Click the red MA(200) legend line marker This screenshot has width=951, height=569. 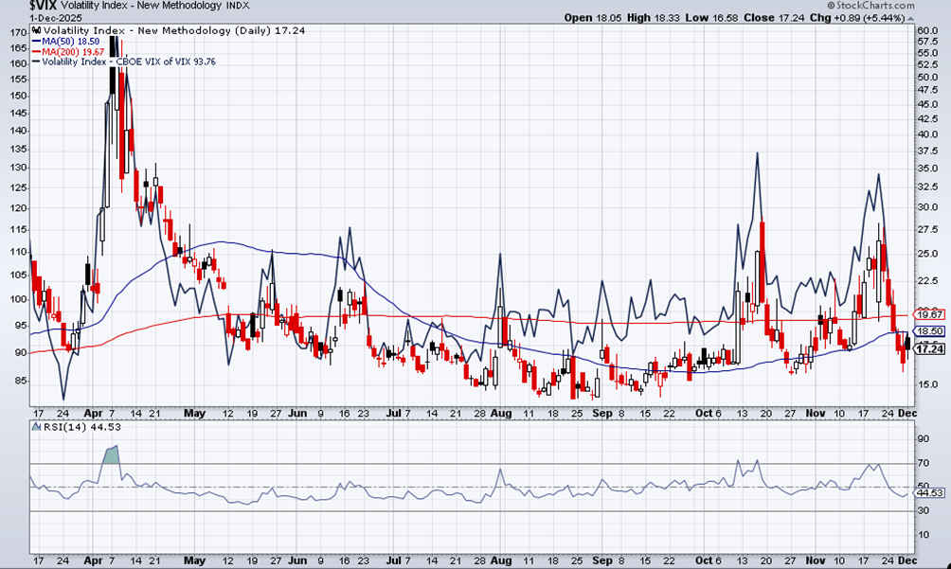click(36, 51)
